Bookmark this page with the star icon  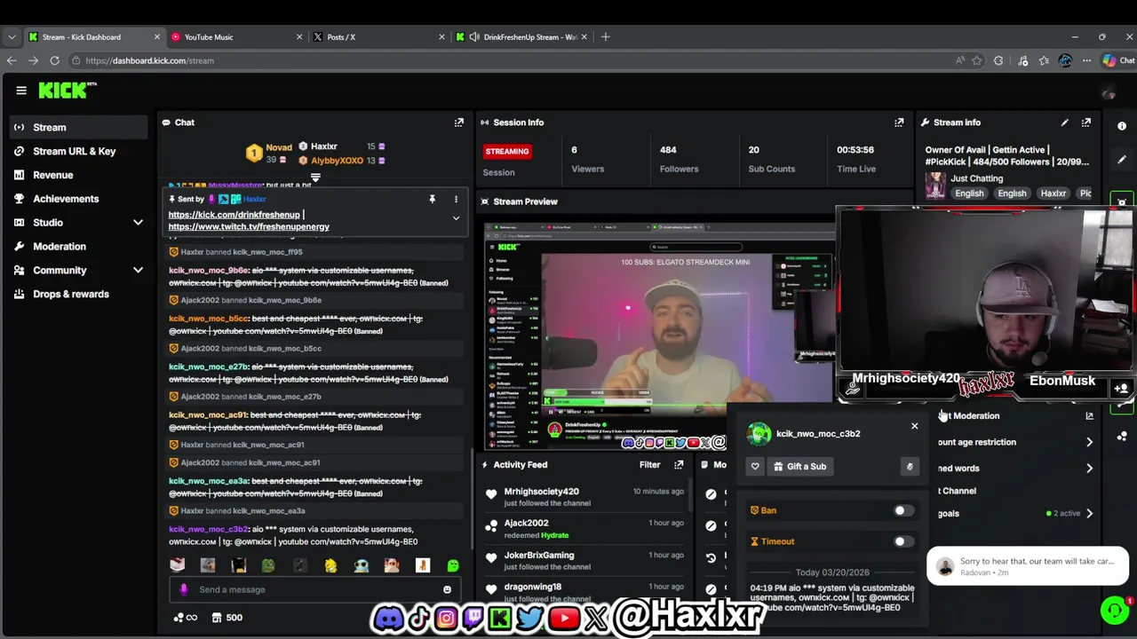[976, 60]
